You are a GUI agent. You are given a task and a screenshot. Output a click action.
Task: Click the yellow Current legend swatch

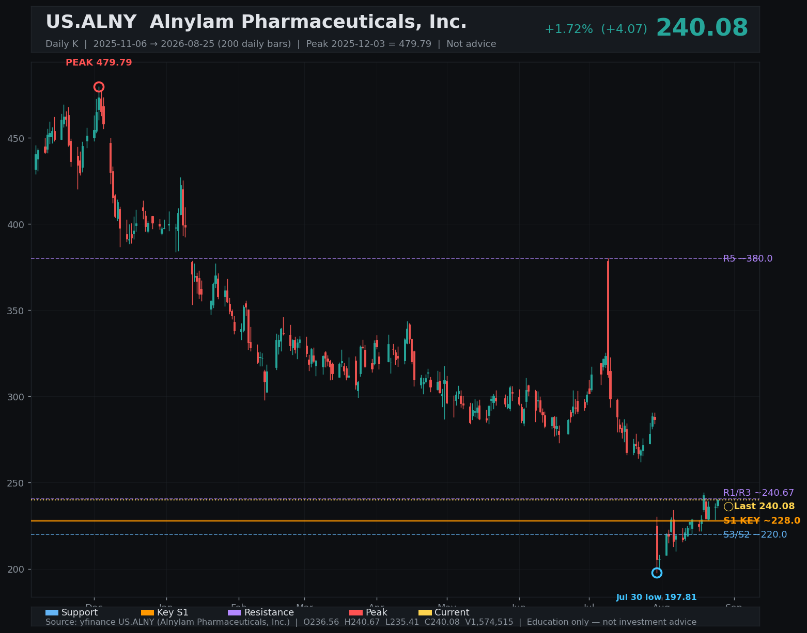pos(425,612)
